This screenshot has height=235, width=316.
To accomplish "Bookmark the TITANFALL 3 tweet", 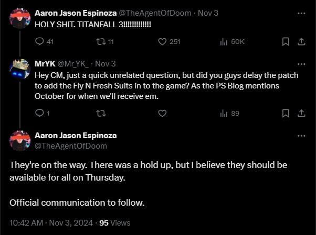I will [286, 42].
